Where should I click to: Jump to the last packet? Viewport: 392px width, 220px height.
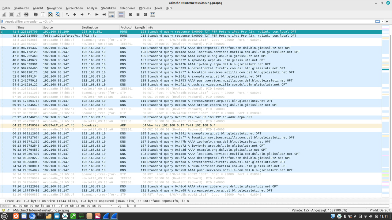click(104, 14)
